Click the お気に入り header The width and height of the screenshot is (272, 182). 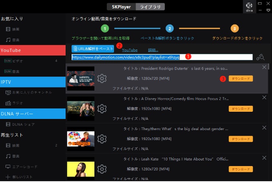pyautogui.click(x=12, y=19)
